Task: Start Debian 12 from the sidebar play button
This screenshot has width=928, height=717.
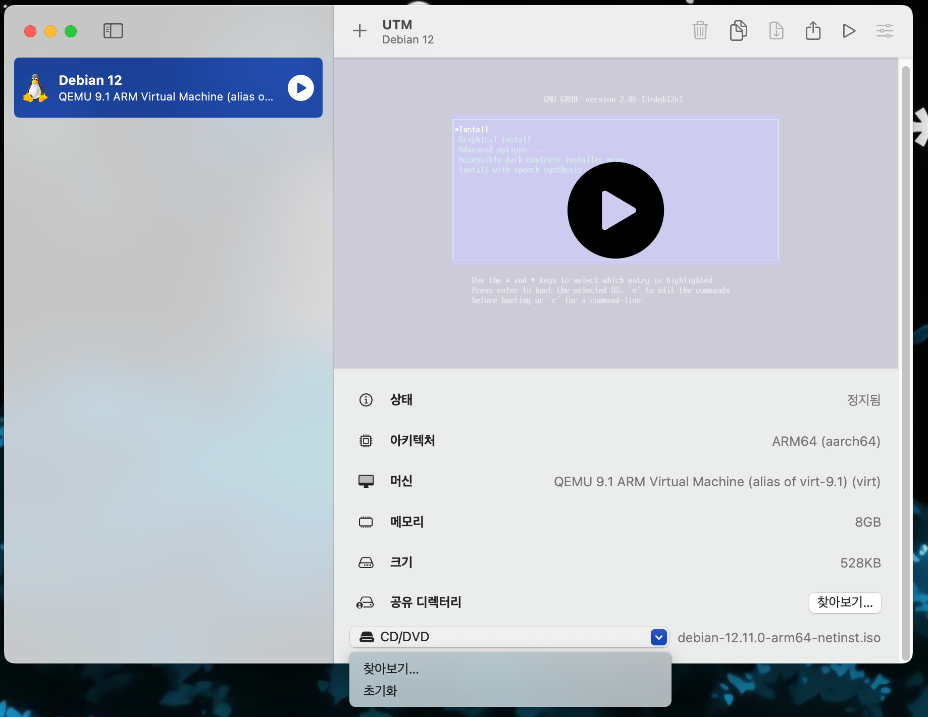Action: click(x=301, y=88)
